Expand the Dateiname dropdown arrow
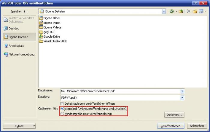Viewport: 210px width, 132px height. click(182, 91)
